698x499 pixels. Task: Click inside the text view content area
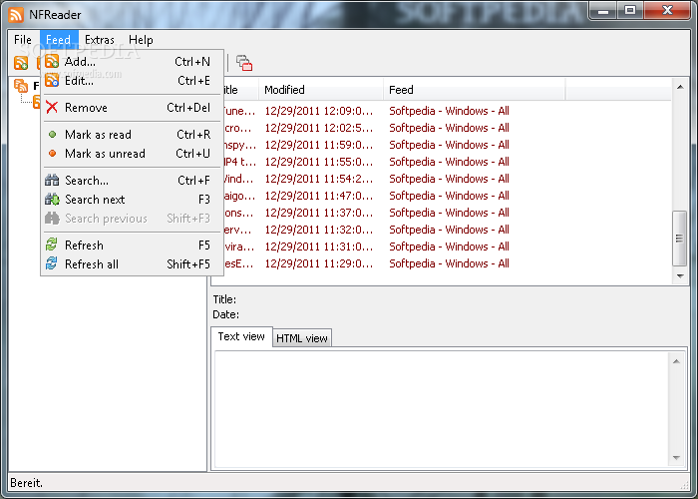coord(443,409)
